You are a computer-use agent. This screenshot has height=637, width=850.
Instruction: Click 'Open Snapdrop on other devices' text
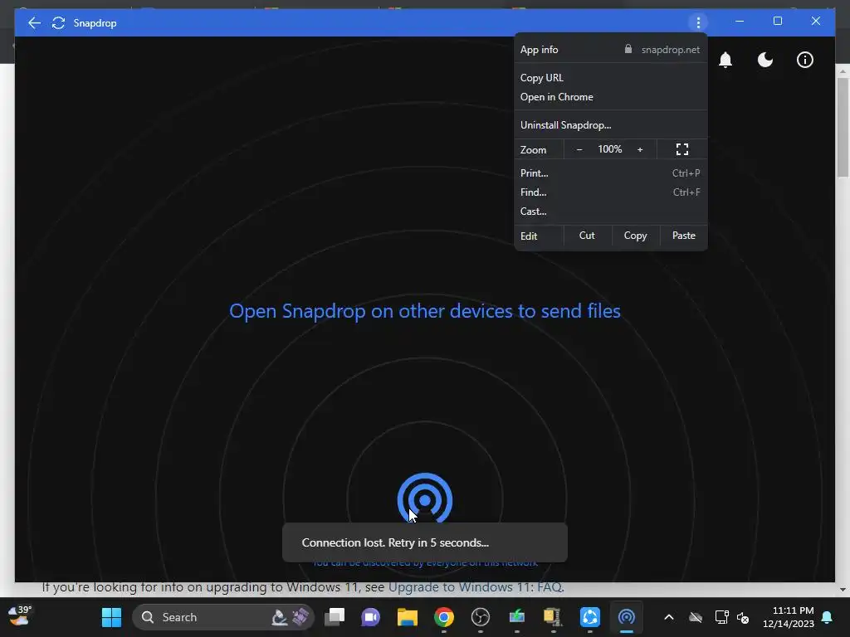point(424,311)
